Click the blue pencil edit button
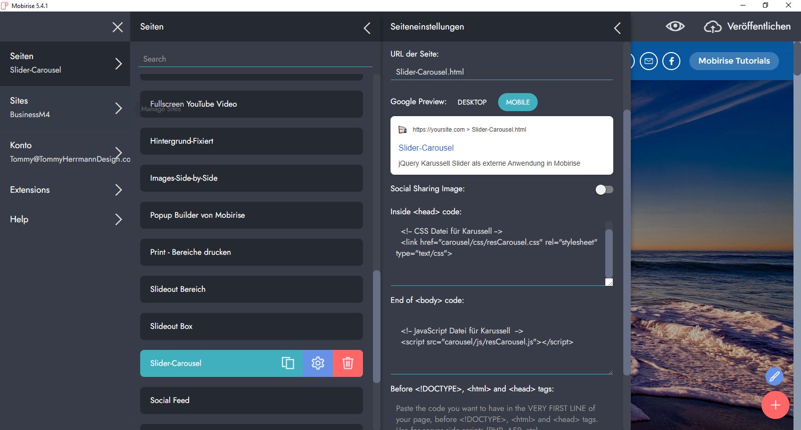The height and width of the screenshot is (430, 801). coord(774,376)
